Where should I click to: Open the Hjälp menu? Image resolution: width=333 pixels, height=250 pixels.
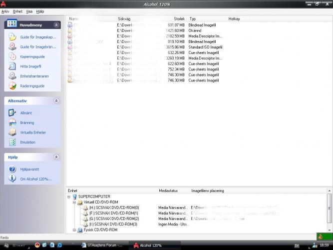[40, 11]
